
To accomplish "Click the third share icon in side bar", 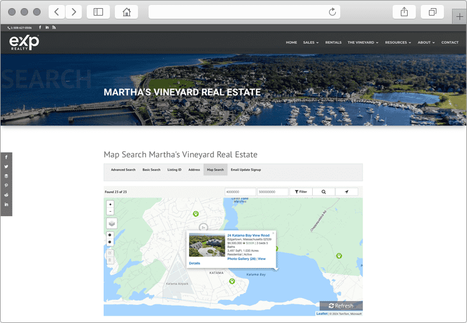I will (x=6, y=176).
